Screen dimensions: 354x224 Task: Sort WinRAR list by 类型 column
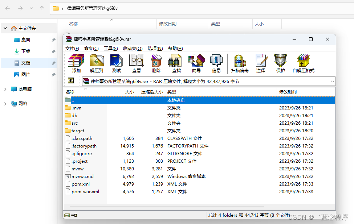coord(221,92)
